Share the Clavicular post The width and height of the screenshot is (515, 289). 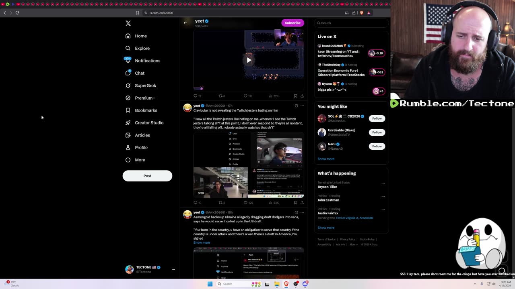click(x=302, y=203)
